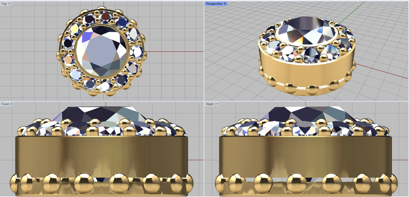
Task: Open the Perspective viewport dropdown arrow menu
Action: [225, 4]
